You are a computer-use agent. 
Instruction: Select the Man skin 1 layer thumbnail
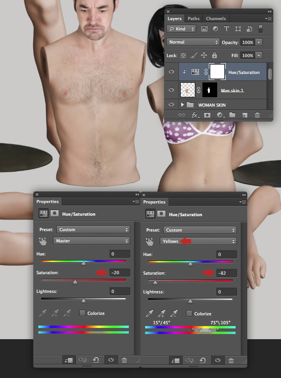click(188, 90)
